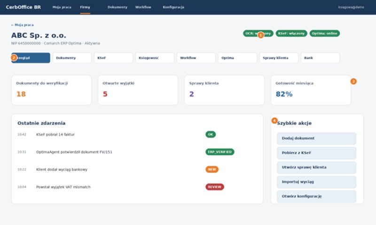This screenshot has height=225, width=376.
Task: Select event KSeF pobrał 14 faktur
Action: point(55,134)
